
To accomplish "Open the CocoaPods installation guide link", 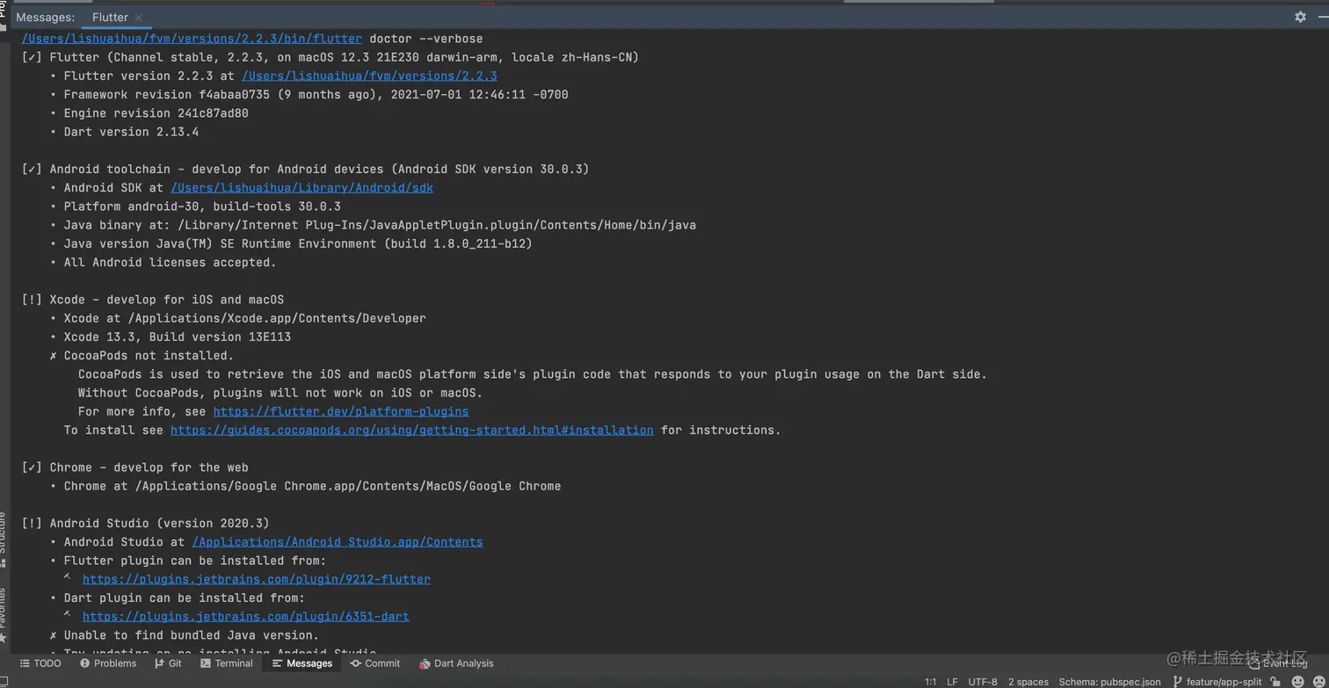I will point(411,431).
